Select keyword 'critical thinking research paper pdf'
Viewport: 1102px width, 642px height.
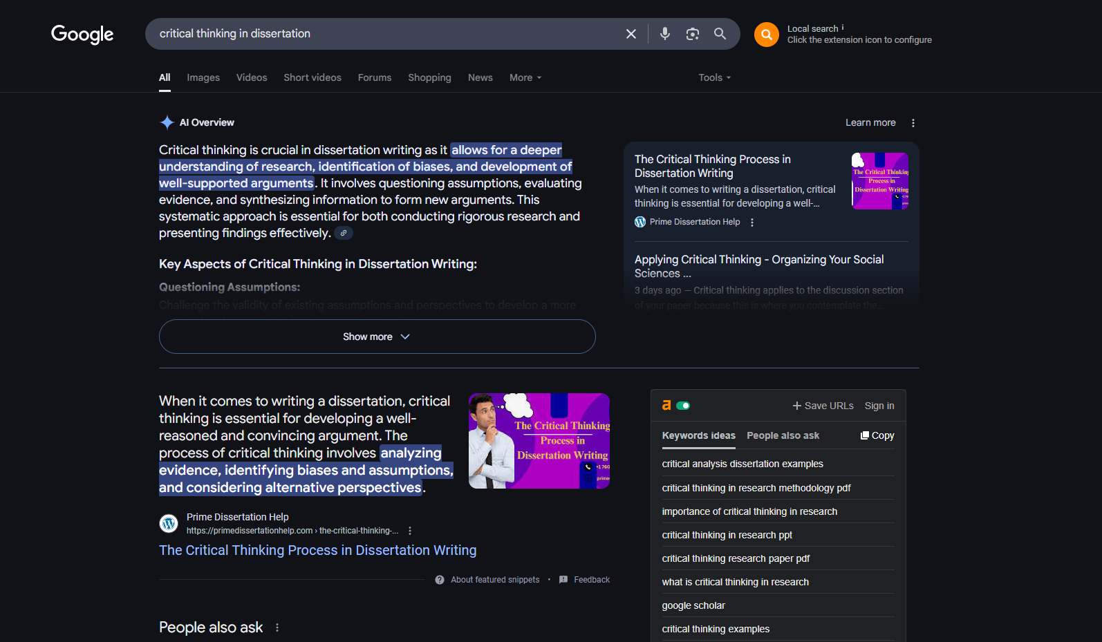[x=736, y=558]
